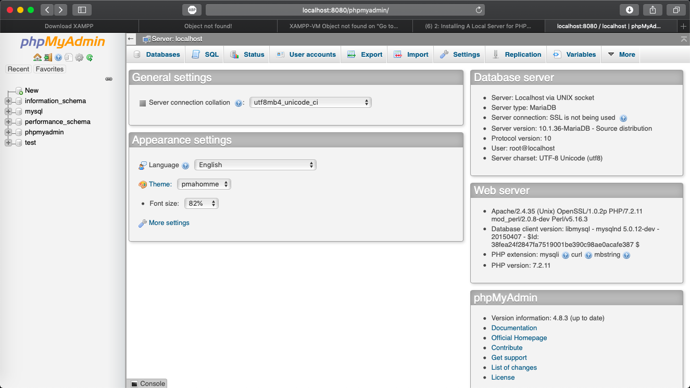
Task: Click the Home icon in phpMyAdmin sidebar
Action: click(37, 57)
